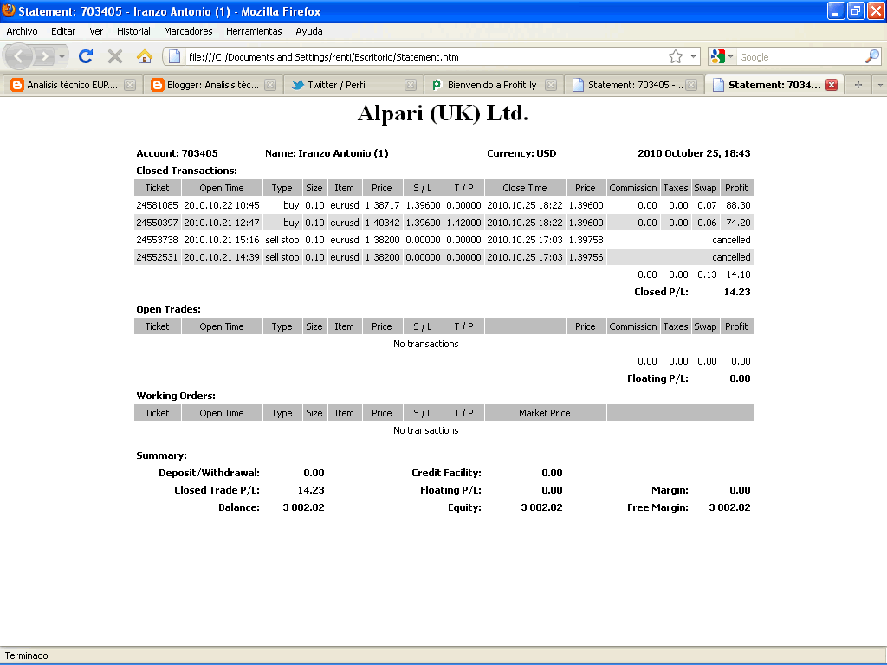Go to the home page icon
The image size is (887, 665).
(145, 56)
